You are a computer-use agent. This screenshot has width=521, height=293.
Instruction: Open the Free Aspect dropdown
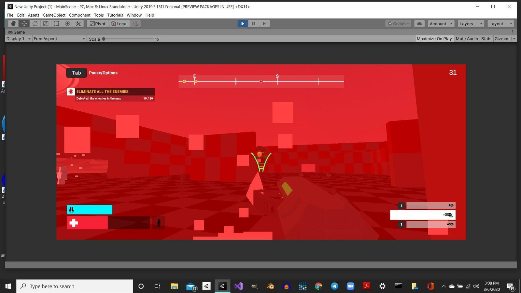pyautogui.click(x=59, y=39)
